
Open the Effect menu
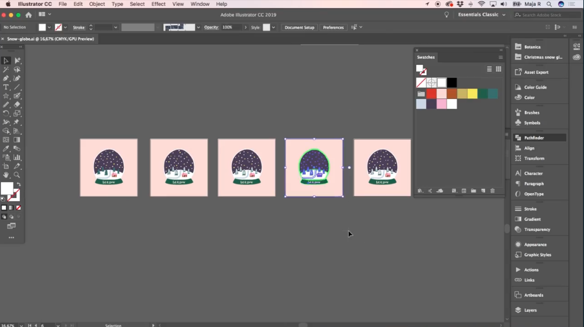click(158, 4)
